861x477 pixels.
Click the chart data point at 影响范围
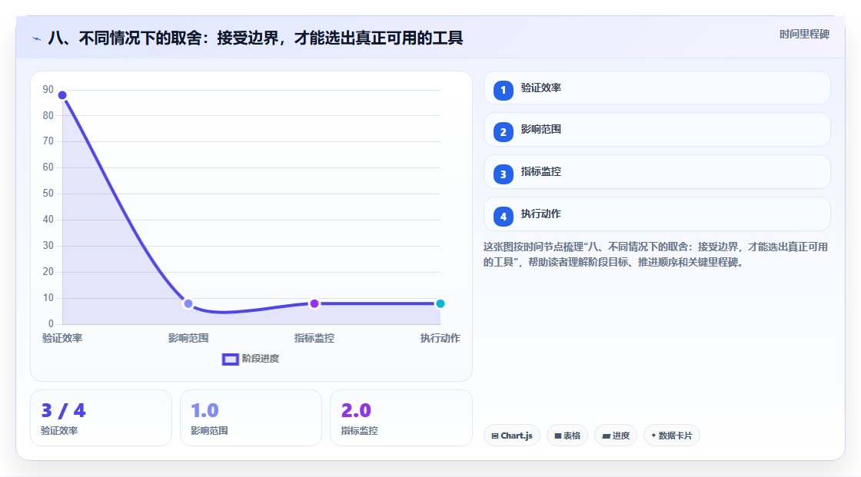[188, 303]
